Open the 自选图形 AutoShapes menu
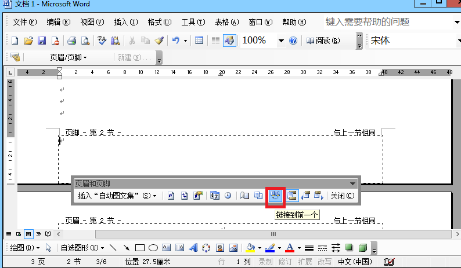 [x=82, y=248]
